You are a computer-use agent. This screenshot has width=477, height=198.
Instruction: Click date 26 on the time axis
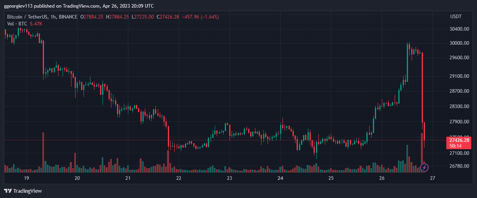(382, 178)
